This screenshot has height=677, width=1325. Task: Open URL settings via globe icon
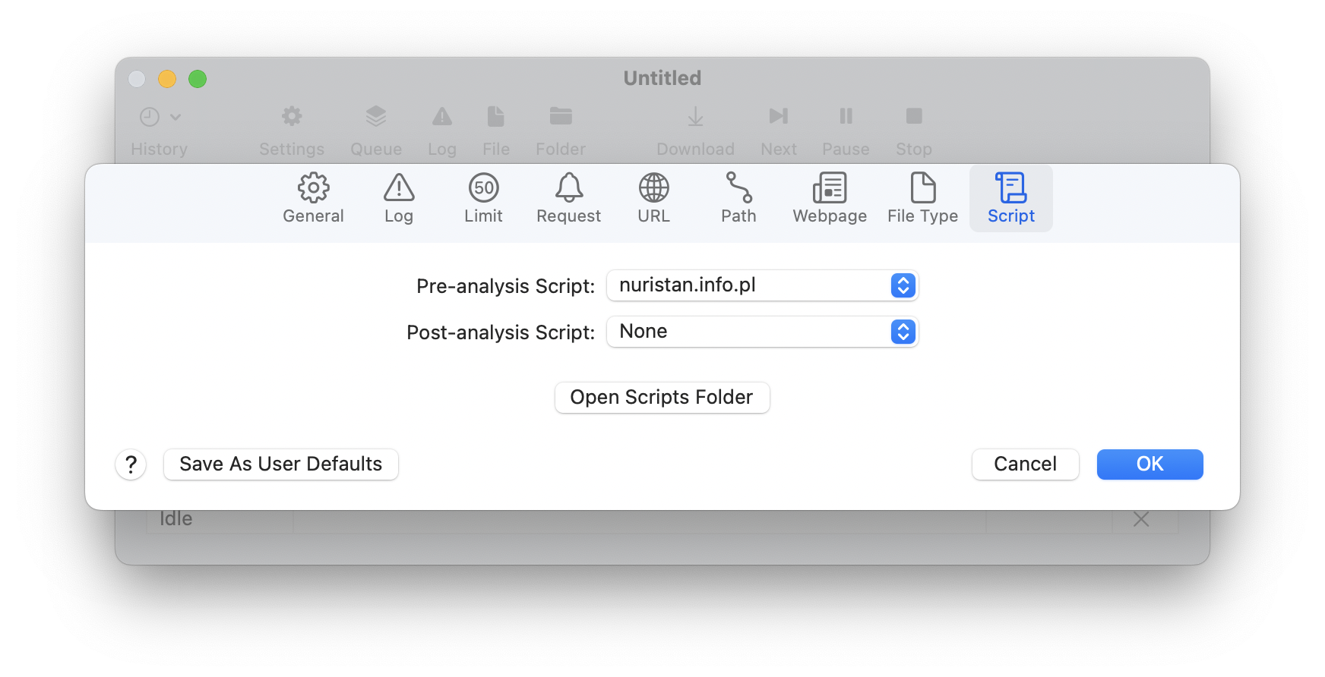[653, 187]
